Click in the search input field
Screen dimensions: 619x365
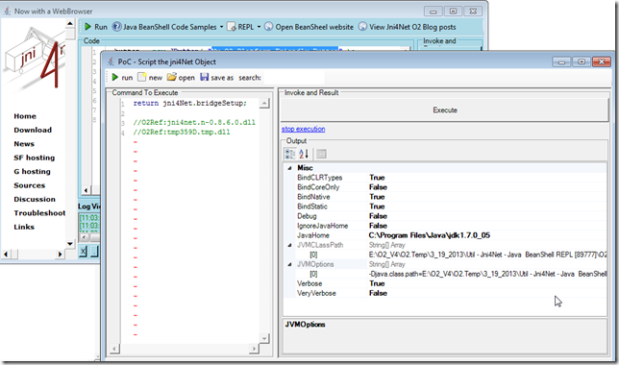pyautogui.click(x=294, y=78)
